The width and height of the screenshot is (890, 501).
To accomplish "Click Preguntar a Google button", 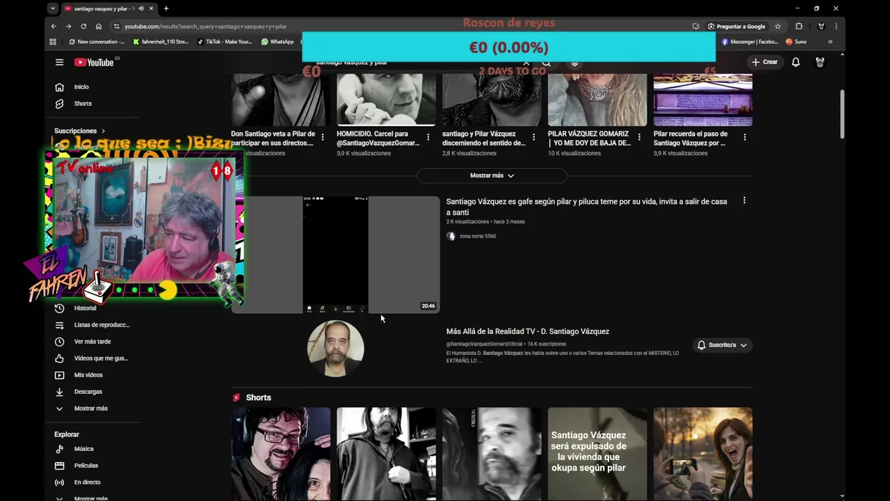I will point(736,26).
